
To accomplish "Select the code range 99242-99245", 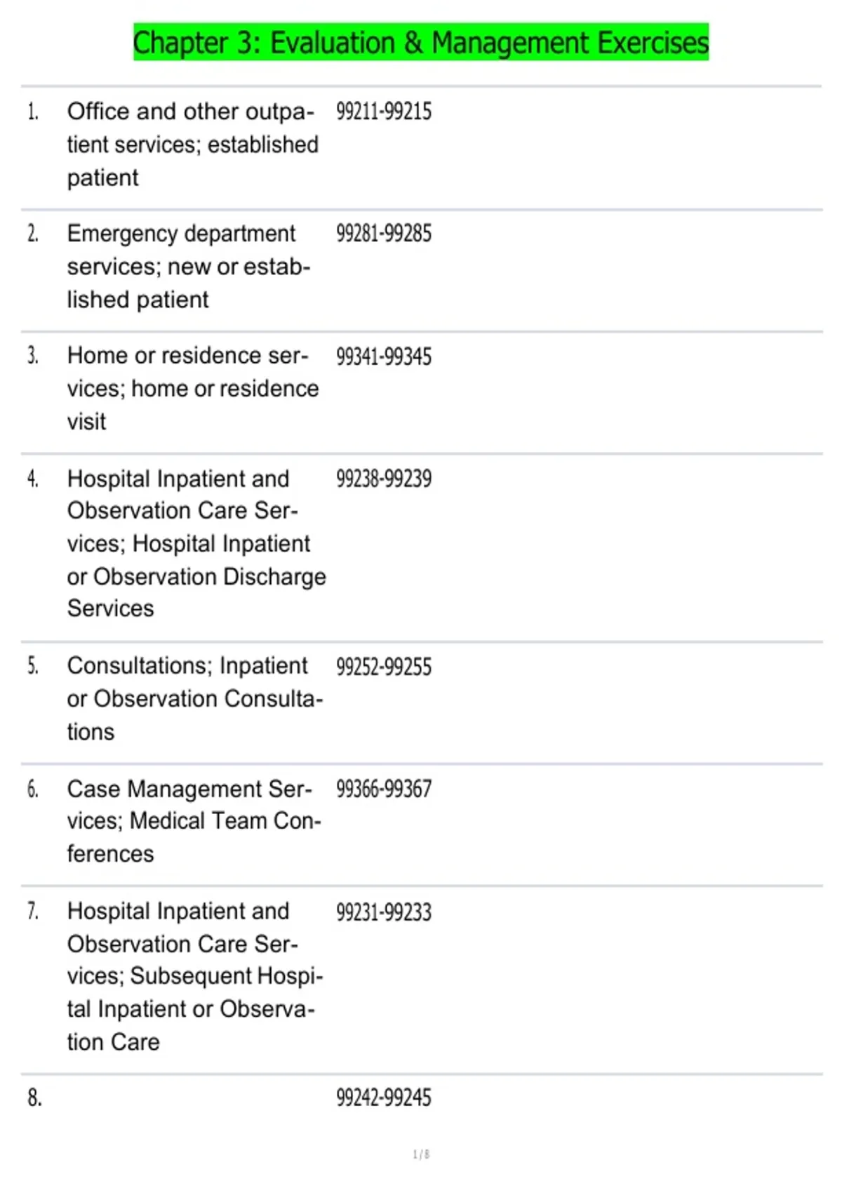I will click(383, 1098).
